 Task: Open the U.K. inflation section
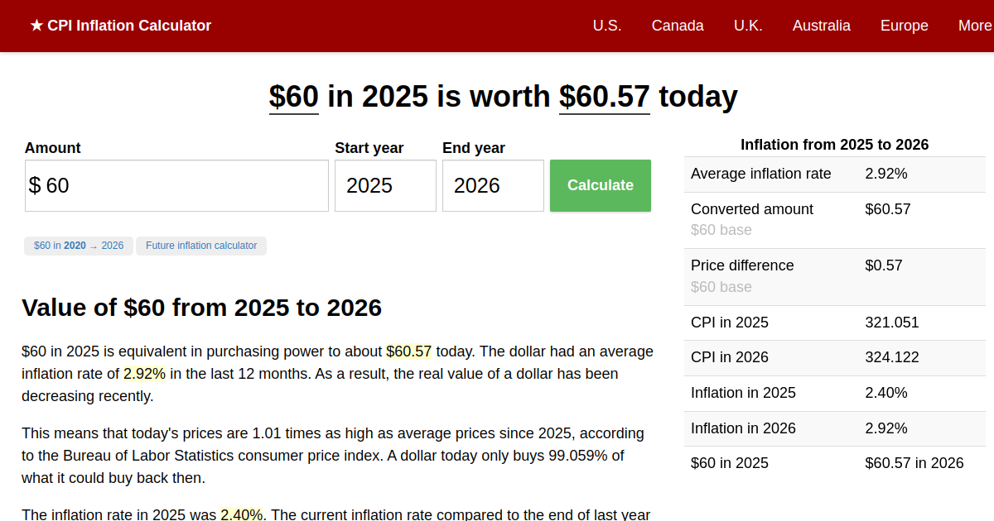click(x=748, y=26)
